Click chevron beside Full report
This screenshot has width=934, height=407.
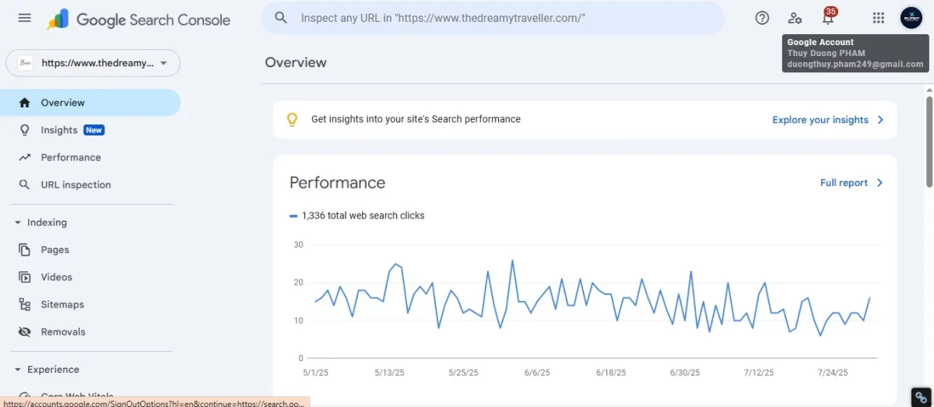point(880,183)
